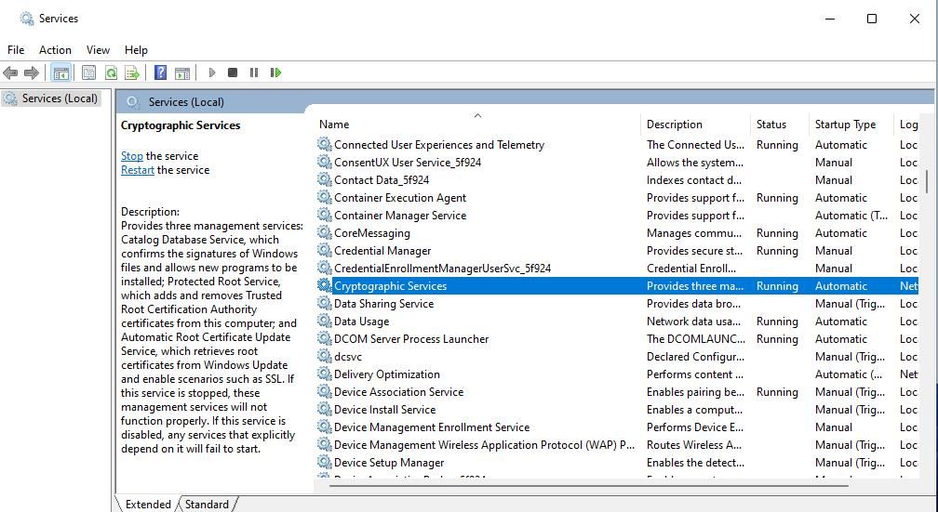Sort services by the Name column header
This screenshot has height=512, width=938.
(334, 125)
